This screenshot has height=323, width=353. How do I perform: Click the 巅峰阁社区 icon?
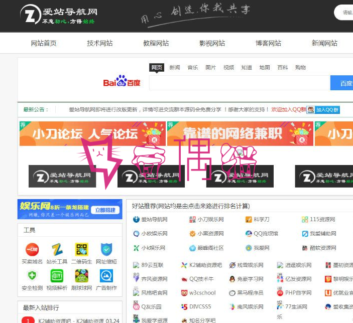(x=192, y=248)
